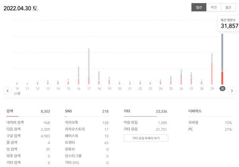
Task: Click the 8,303 search total value
Action: click(45, 111)
